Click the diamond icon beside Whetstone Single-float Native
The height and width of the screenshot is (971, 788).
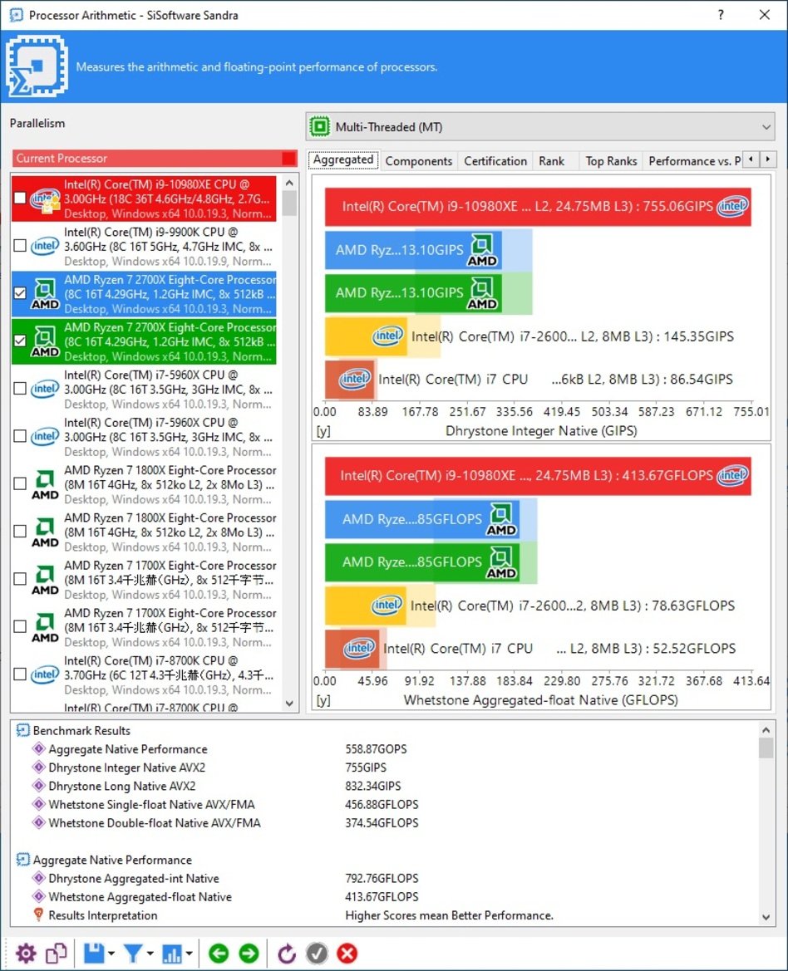(x=39, y=805)
